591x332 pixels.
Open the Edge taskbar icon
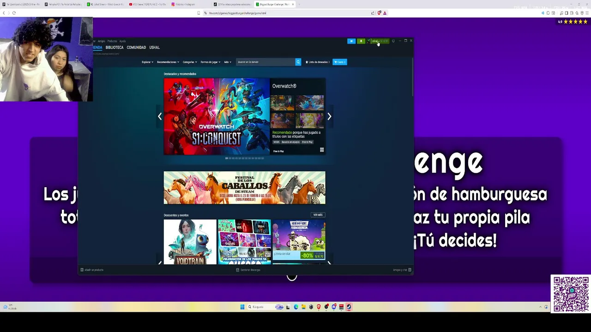pos(296,307)
